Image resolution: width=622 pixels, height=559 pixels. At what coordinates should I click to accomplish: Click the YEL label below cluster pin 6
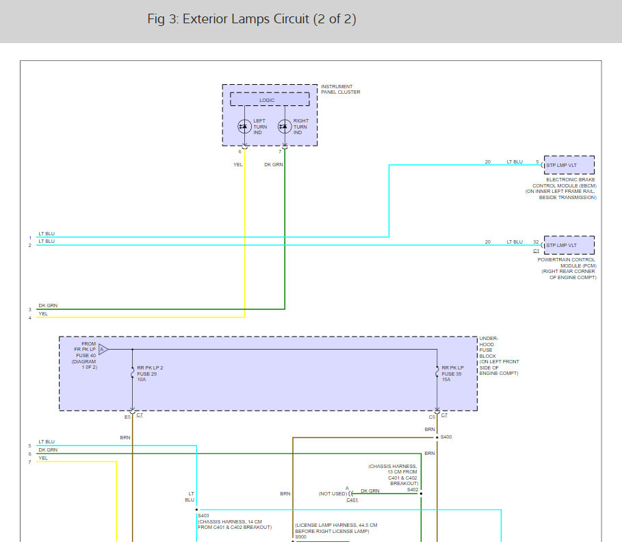[237, 165]
